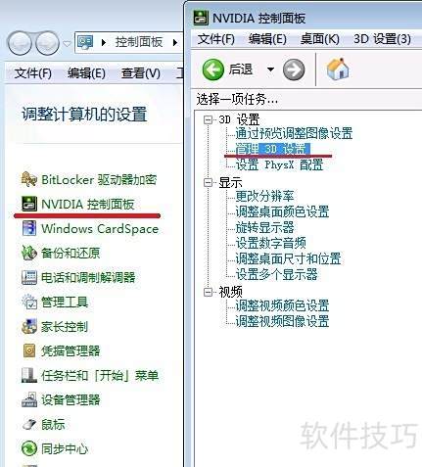Click the BitLocker 驱动器加密 icon
Viewport: 422px width, 467px height.
(x=28, y=179)
